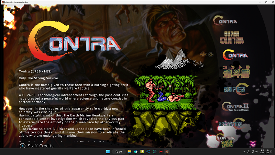Click the right arrow button icon beside d-pad
The image size is (275, 155).
tap(211, 54)
